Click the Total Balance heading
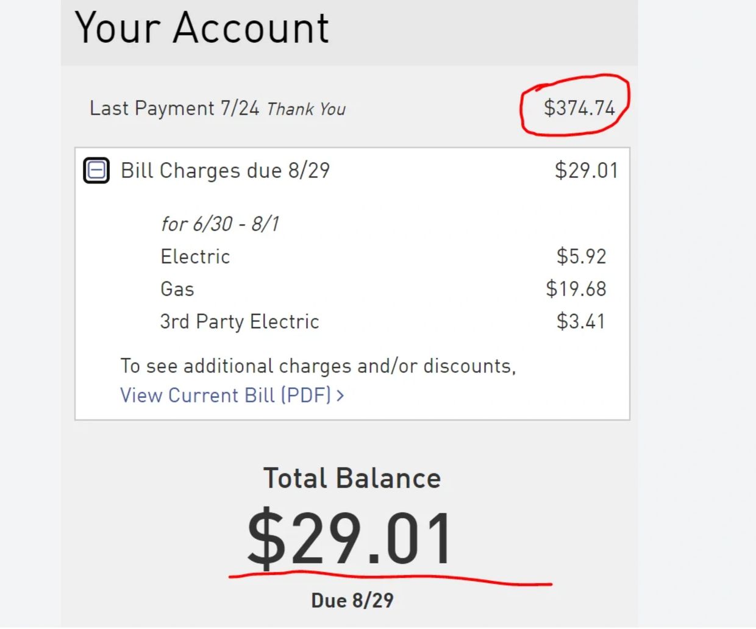The image size is (756, 629). click(x=352, y=478)
